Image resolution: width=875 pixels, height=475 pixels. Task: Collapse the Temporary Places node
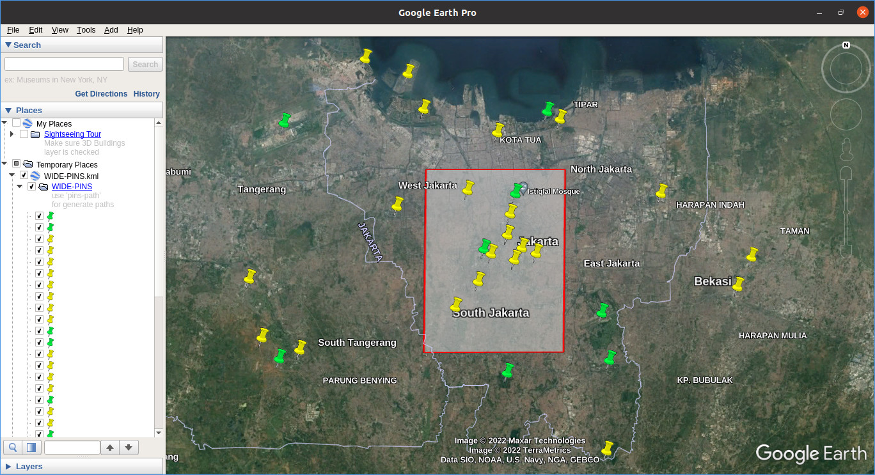[4, 164]
